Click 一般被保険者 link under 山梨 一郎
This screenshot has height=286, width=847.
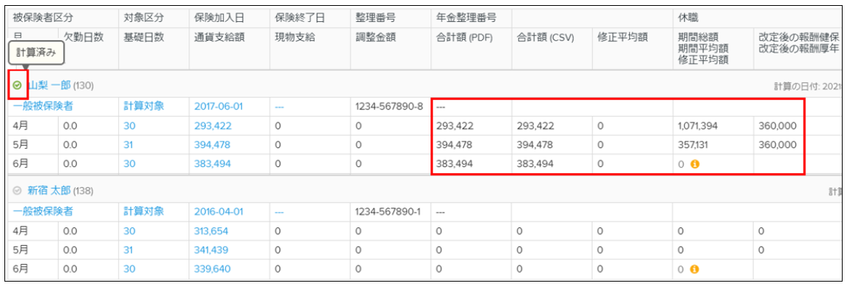pos(43,106)
